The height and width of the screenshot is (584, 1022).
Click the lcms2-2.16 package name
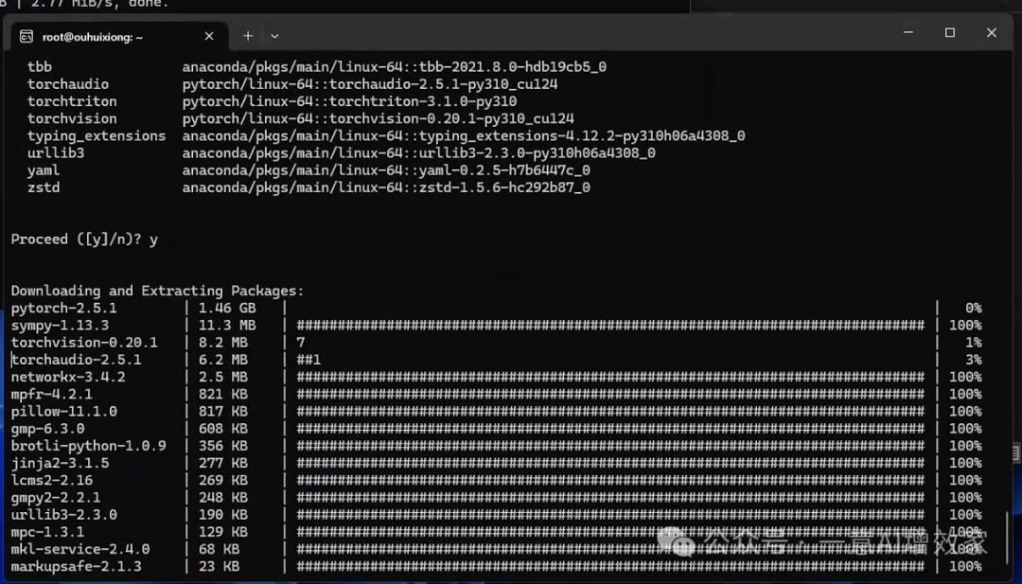point(51,481)
